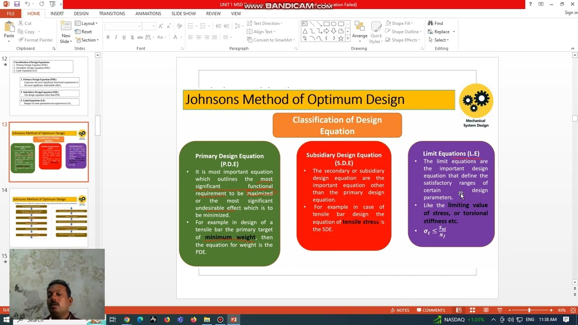Screen dimensions: 578x325
Task: Open the FILE tab
Action: [x=10, y=14]
